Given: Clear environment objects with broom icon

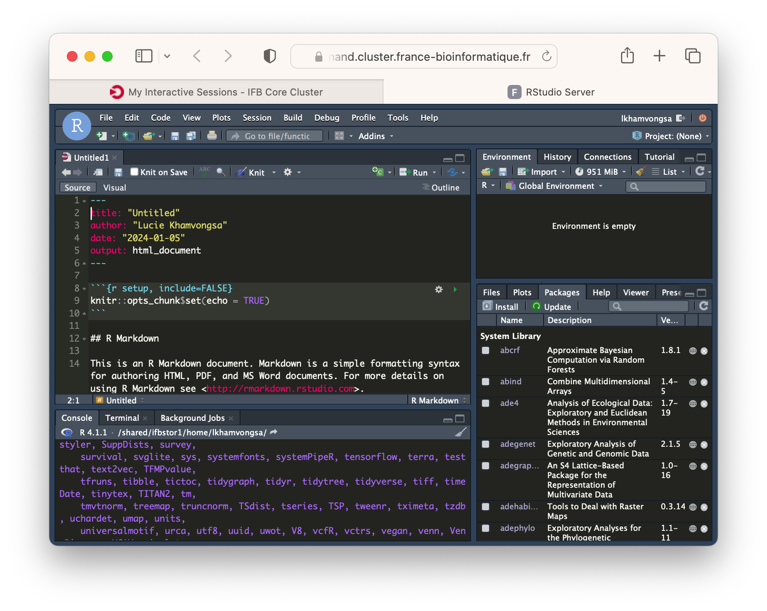Looking at the screenshot, I should point(641,172).
